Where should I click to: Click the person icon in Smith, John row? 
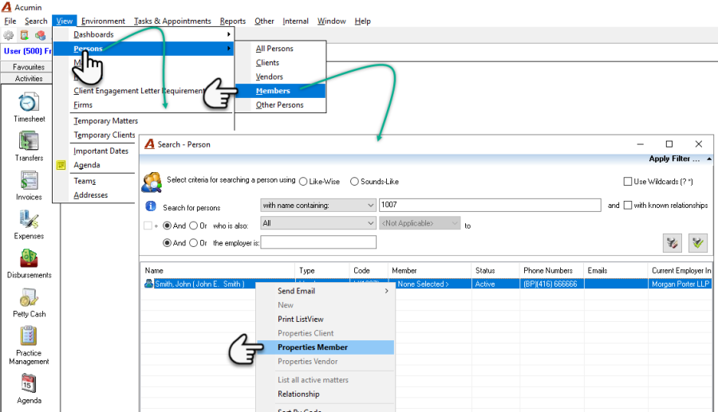148,284
